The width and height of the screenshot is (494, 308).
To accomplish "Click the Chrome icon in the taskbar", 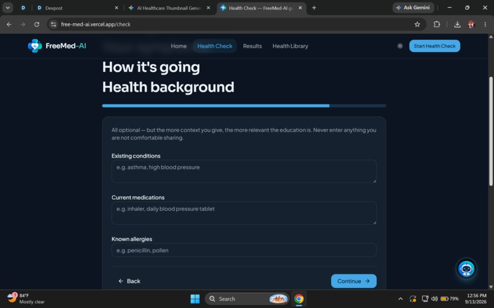I will [298, 299].
